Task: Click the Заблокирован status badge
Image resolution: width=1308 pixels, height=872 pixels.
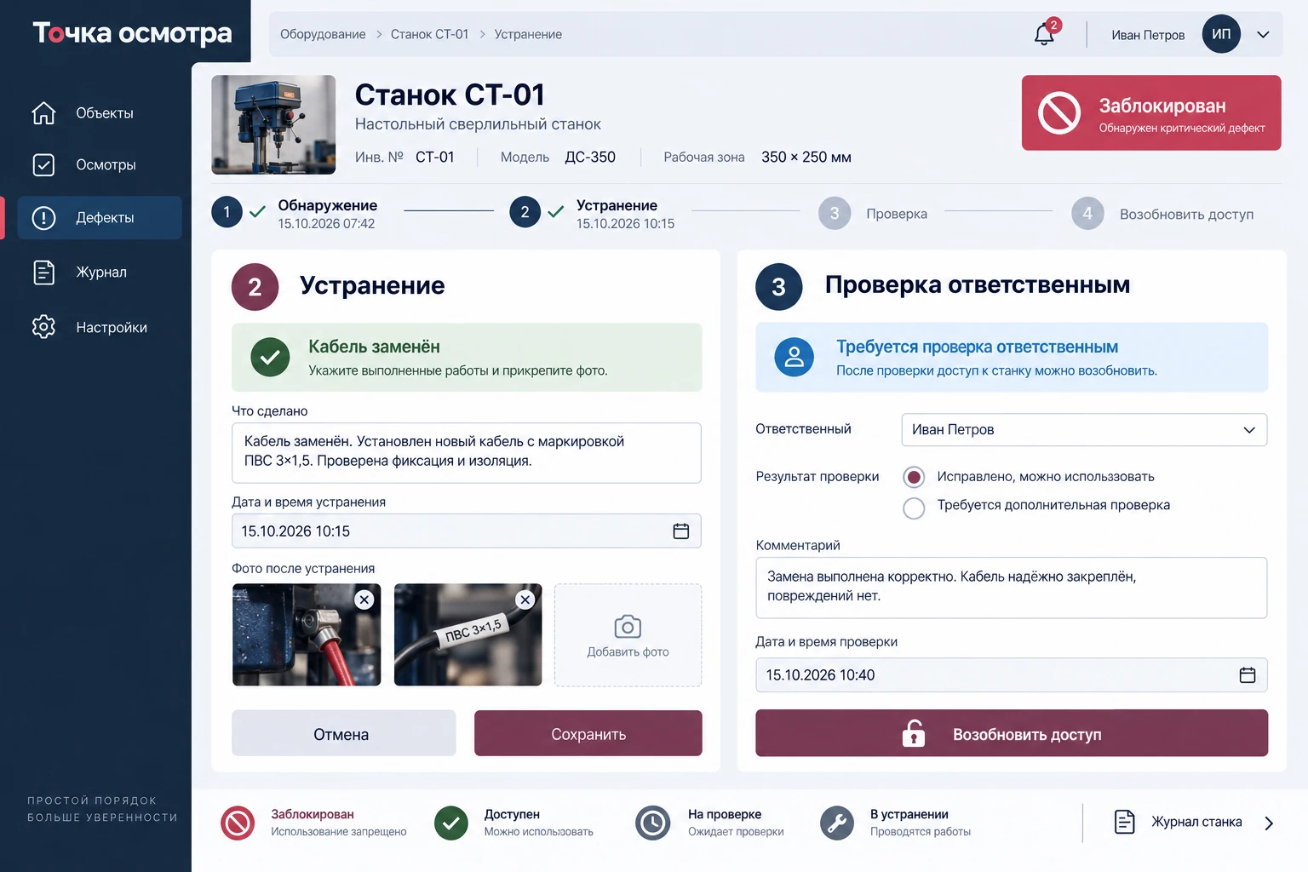Action: click(1151, 112)
